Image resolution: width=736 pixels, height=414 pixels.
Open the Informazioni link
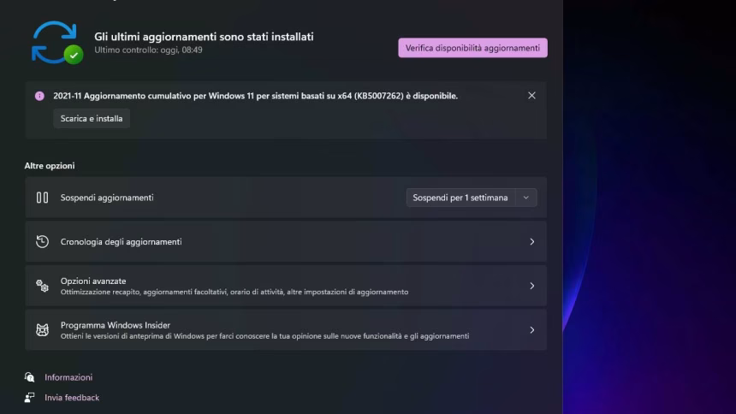click(68, 377)
